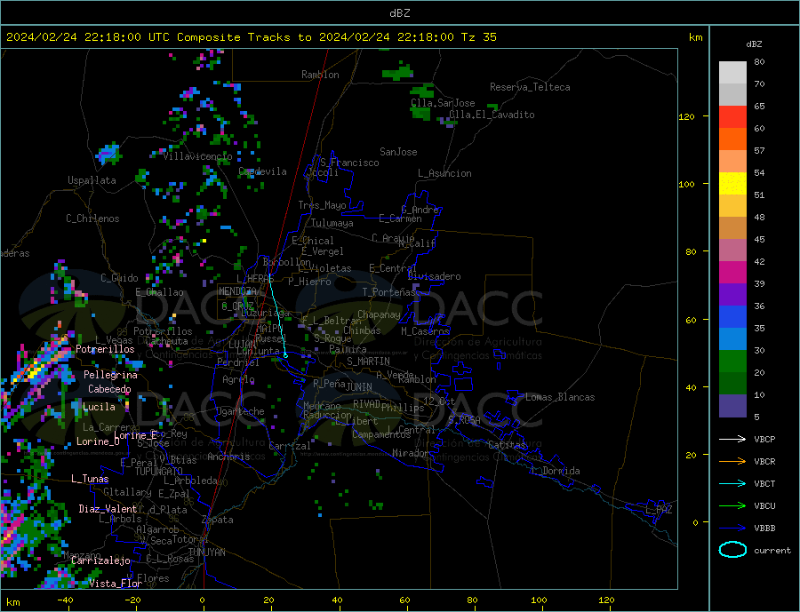Click the green VBCU arrow icon
The width and height of the screenshot is (800, 612).
pos(732,506)
